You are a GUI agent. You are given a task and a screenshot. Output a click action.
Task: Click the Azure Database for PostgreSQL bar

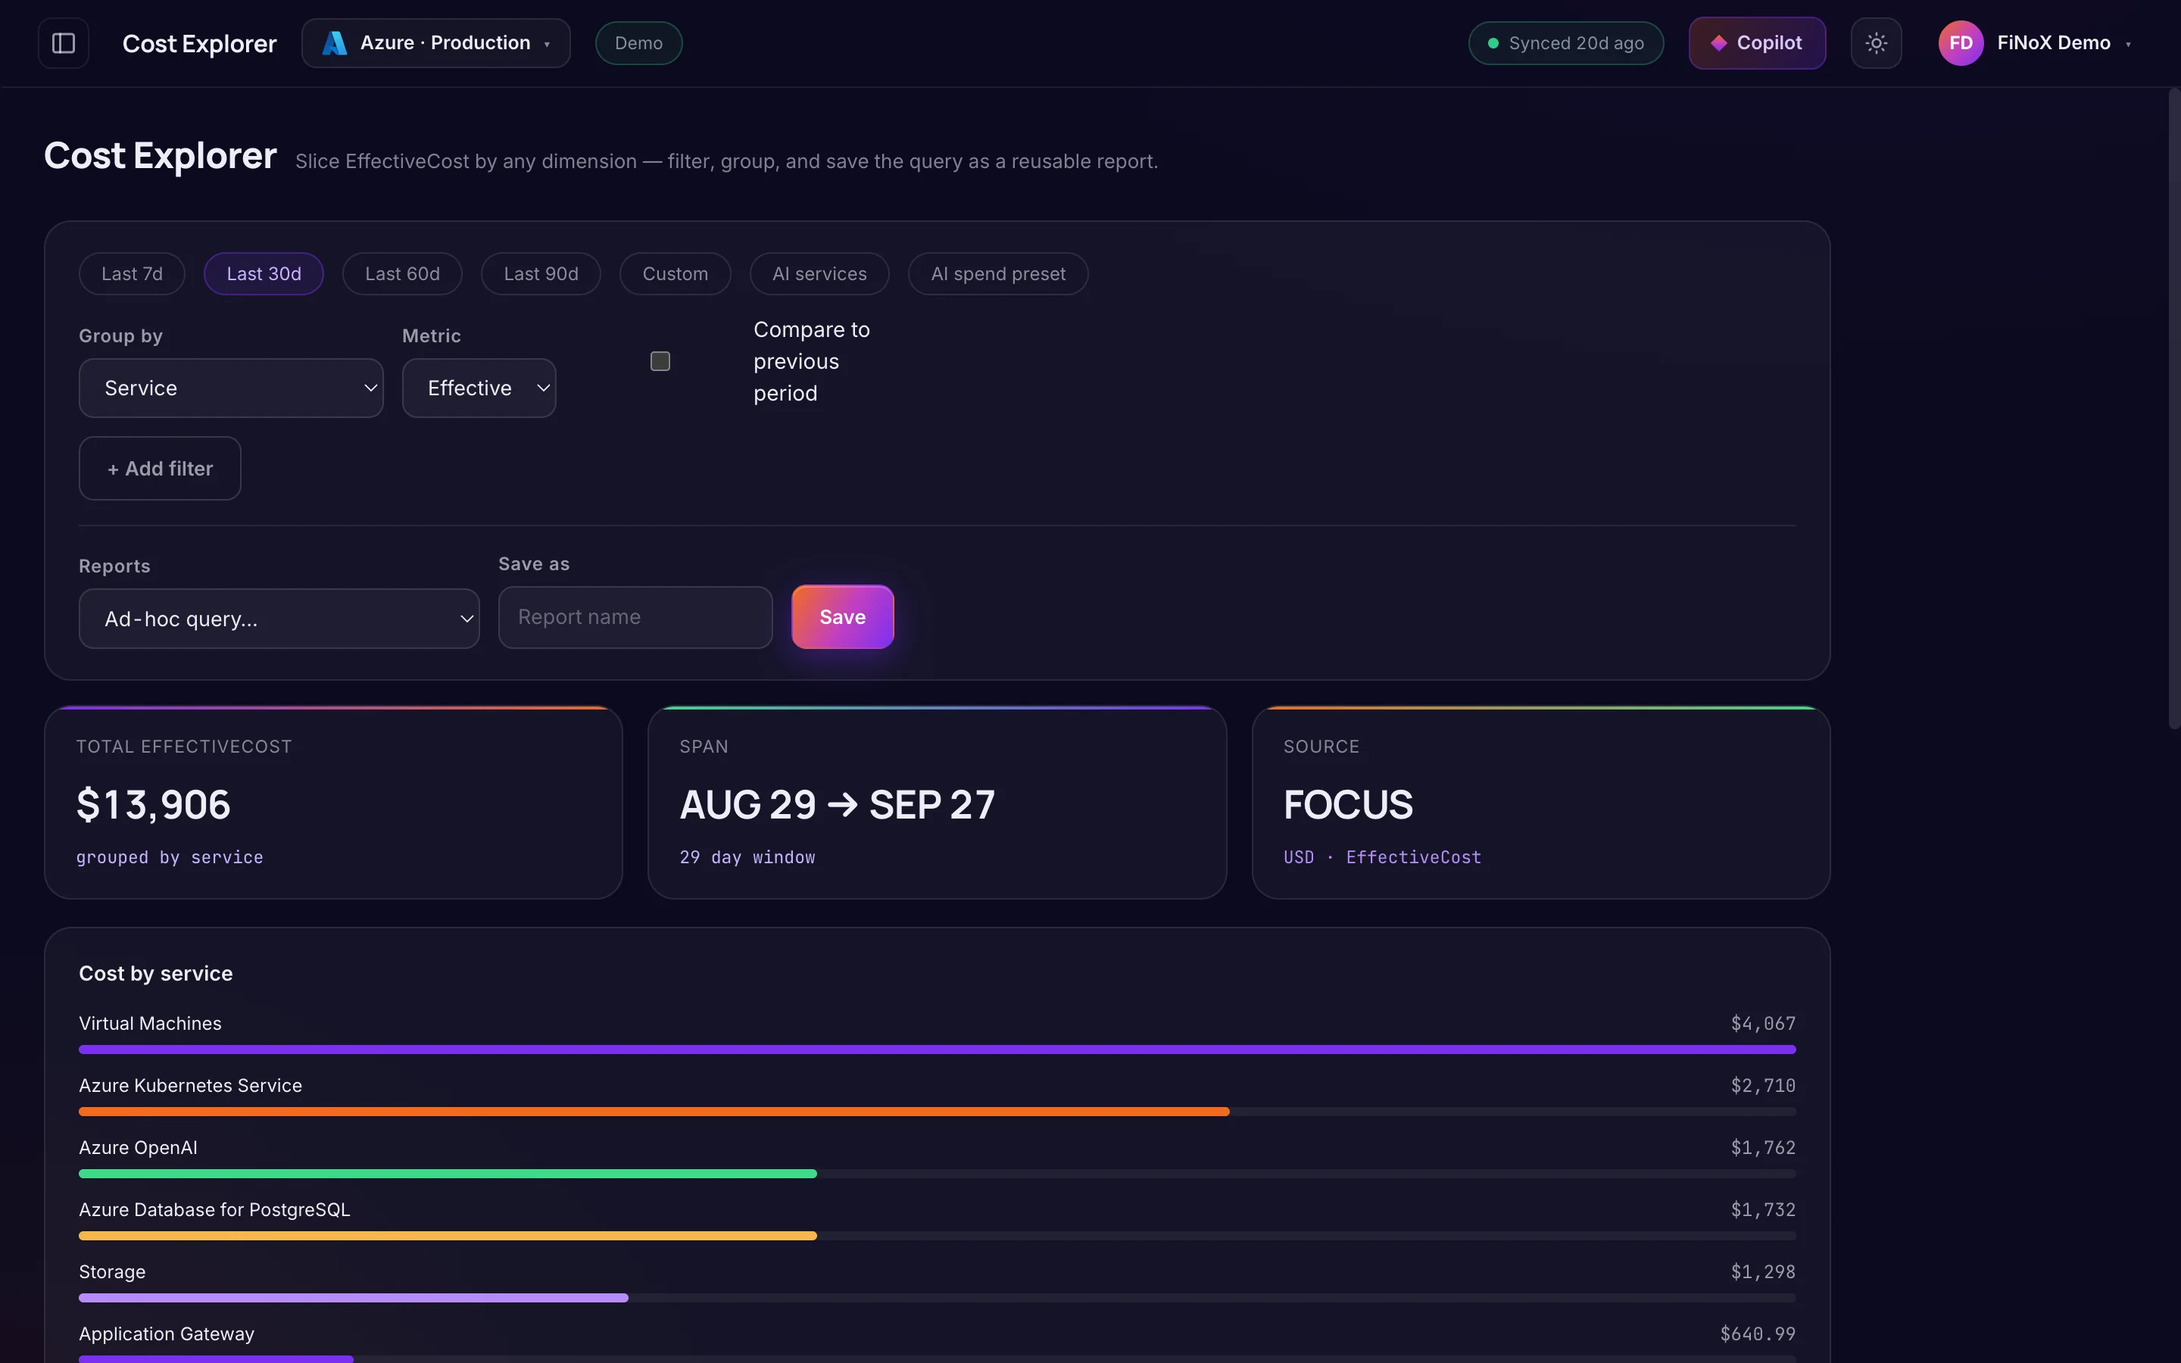448,1236
